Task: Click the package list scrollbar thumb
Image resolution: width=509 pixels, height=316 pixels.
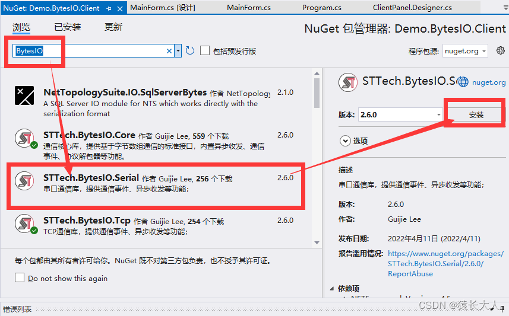Action: pyautogui.click(x=317, y=93)
